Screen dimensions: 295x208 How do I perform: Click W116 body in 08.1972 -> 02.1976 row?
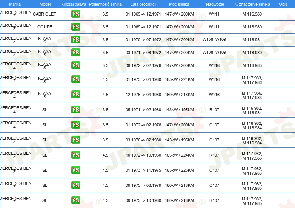pos(214,65)
